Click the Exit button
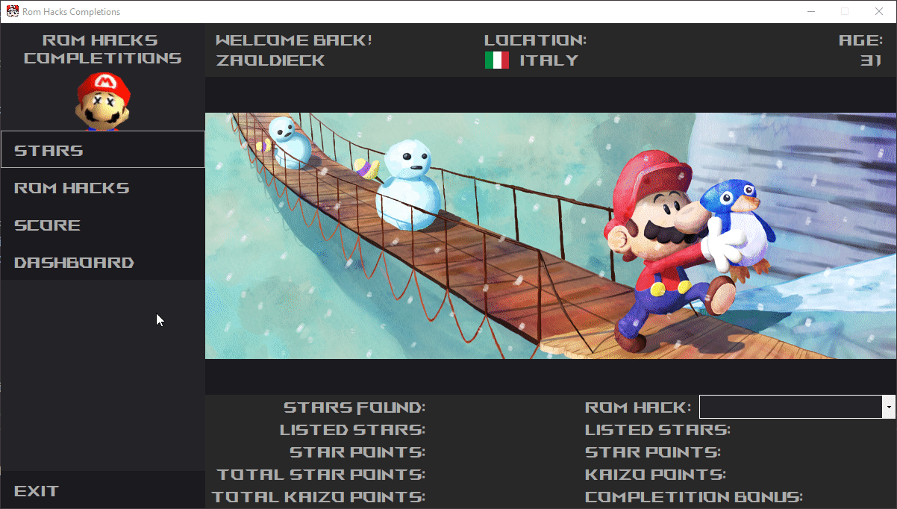 (x=103, y=490)
